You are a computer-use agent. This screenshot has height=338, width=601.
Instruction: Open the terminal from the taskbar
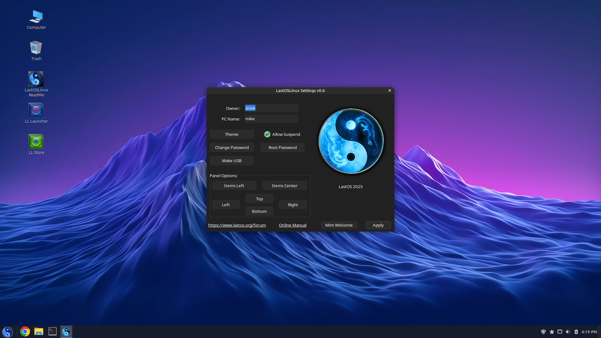[53, 331]
